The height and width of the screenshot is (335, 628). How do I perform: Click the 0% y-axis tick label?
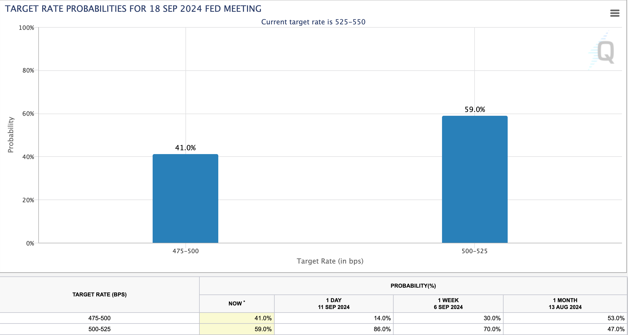(30, 243)
